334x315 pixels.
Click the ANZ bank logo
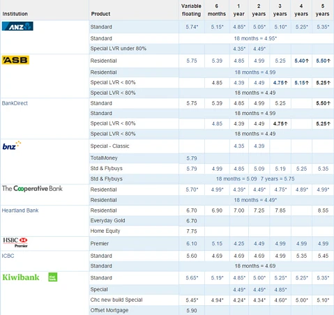tap(17, 26)
